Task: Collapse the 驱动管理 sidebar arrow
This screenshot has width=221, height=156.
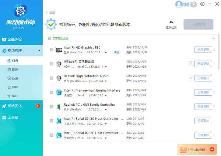Action: click(x=39, y=51)
